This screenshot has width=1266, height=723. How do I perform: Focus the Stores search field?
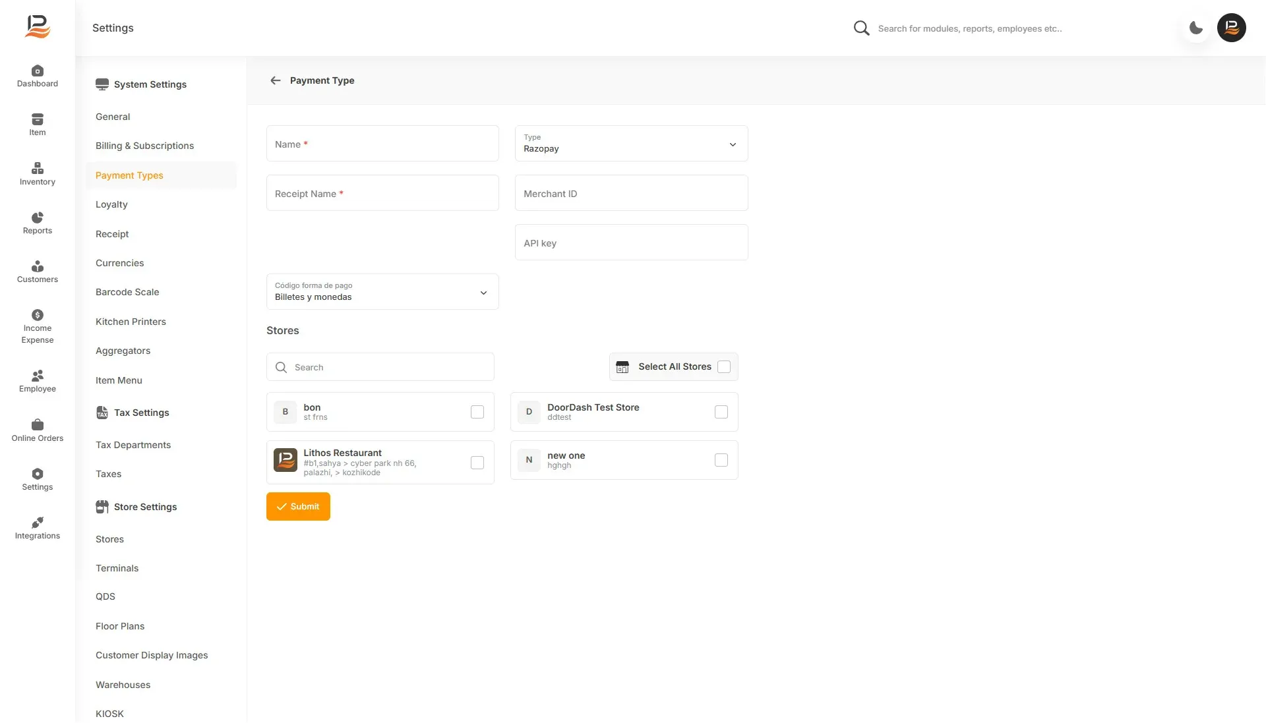pyautogui.click(x=380, y=367)
